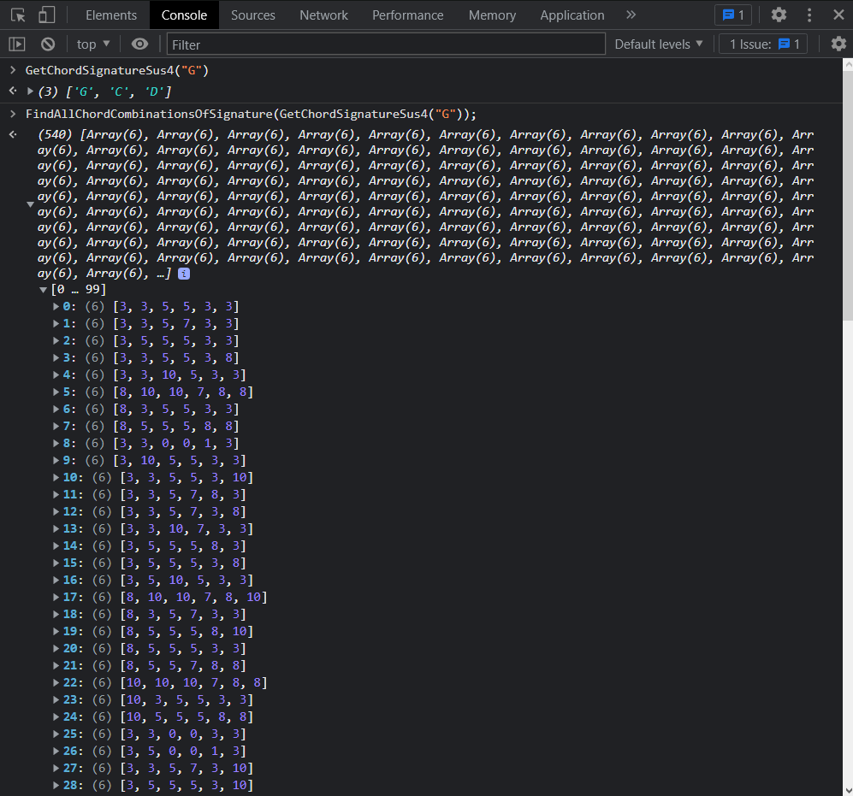Viewport: 853px width, 796px height.
Task: Click the blue info icon next to the array output
Action: pos(184,273)
